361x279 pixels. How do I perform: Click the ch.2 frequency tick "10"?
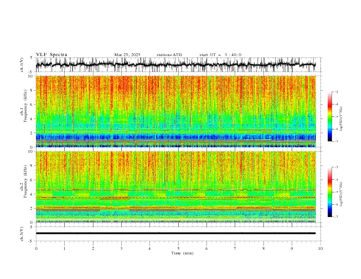coord(31,151)
